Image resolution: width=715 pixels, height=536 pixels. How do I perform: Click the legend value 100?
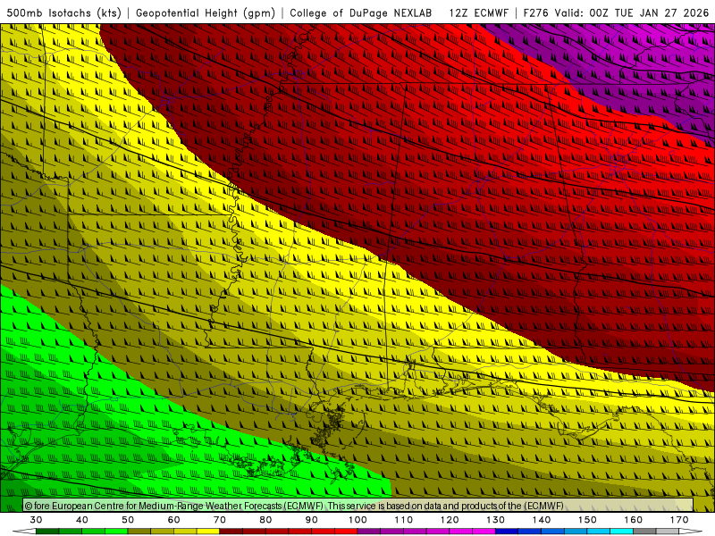pyautogui.click(x=358, y=520)
